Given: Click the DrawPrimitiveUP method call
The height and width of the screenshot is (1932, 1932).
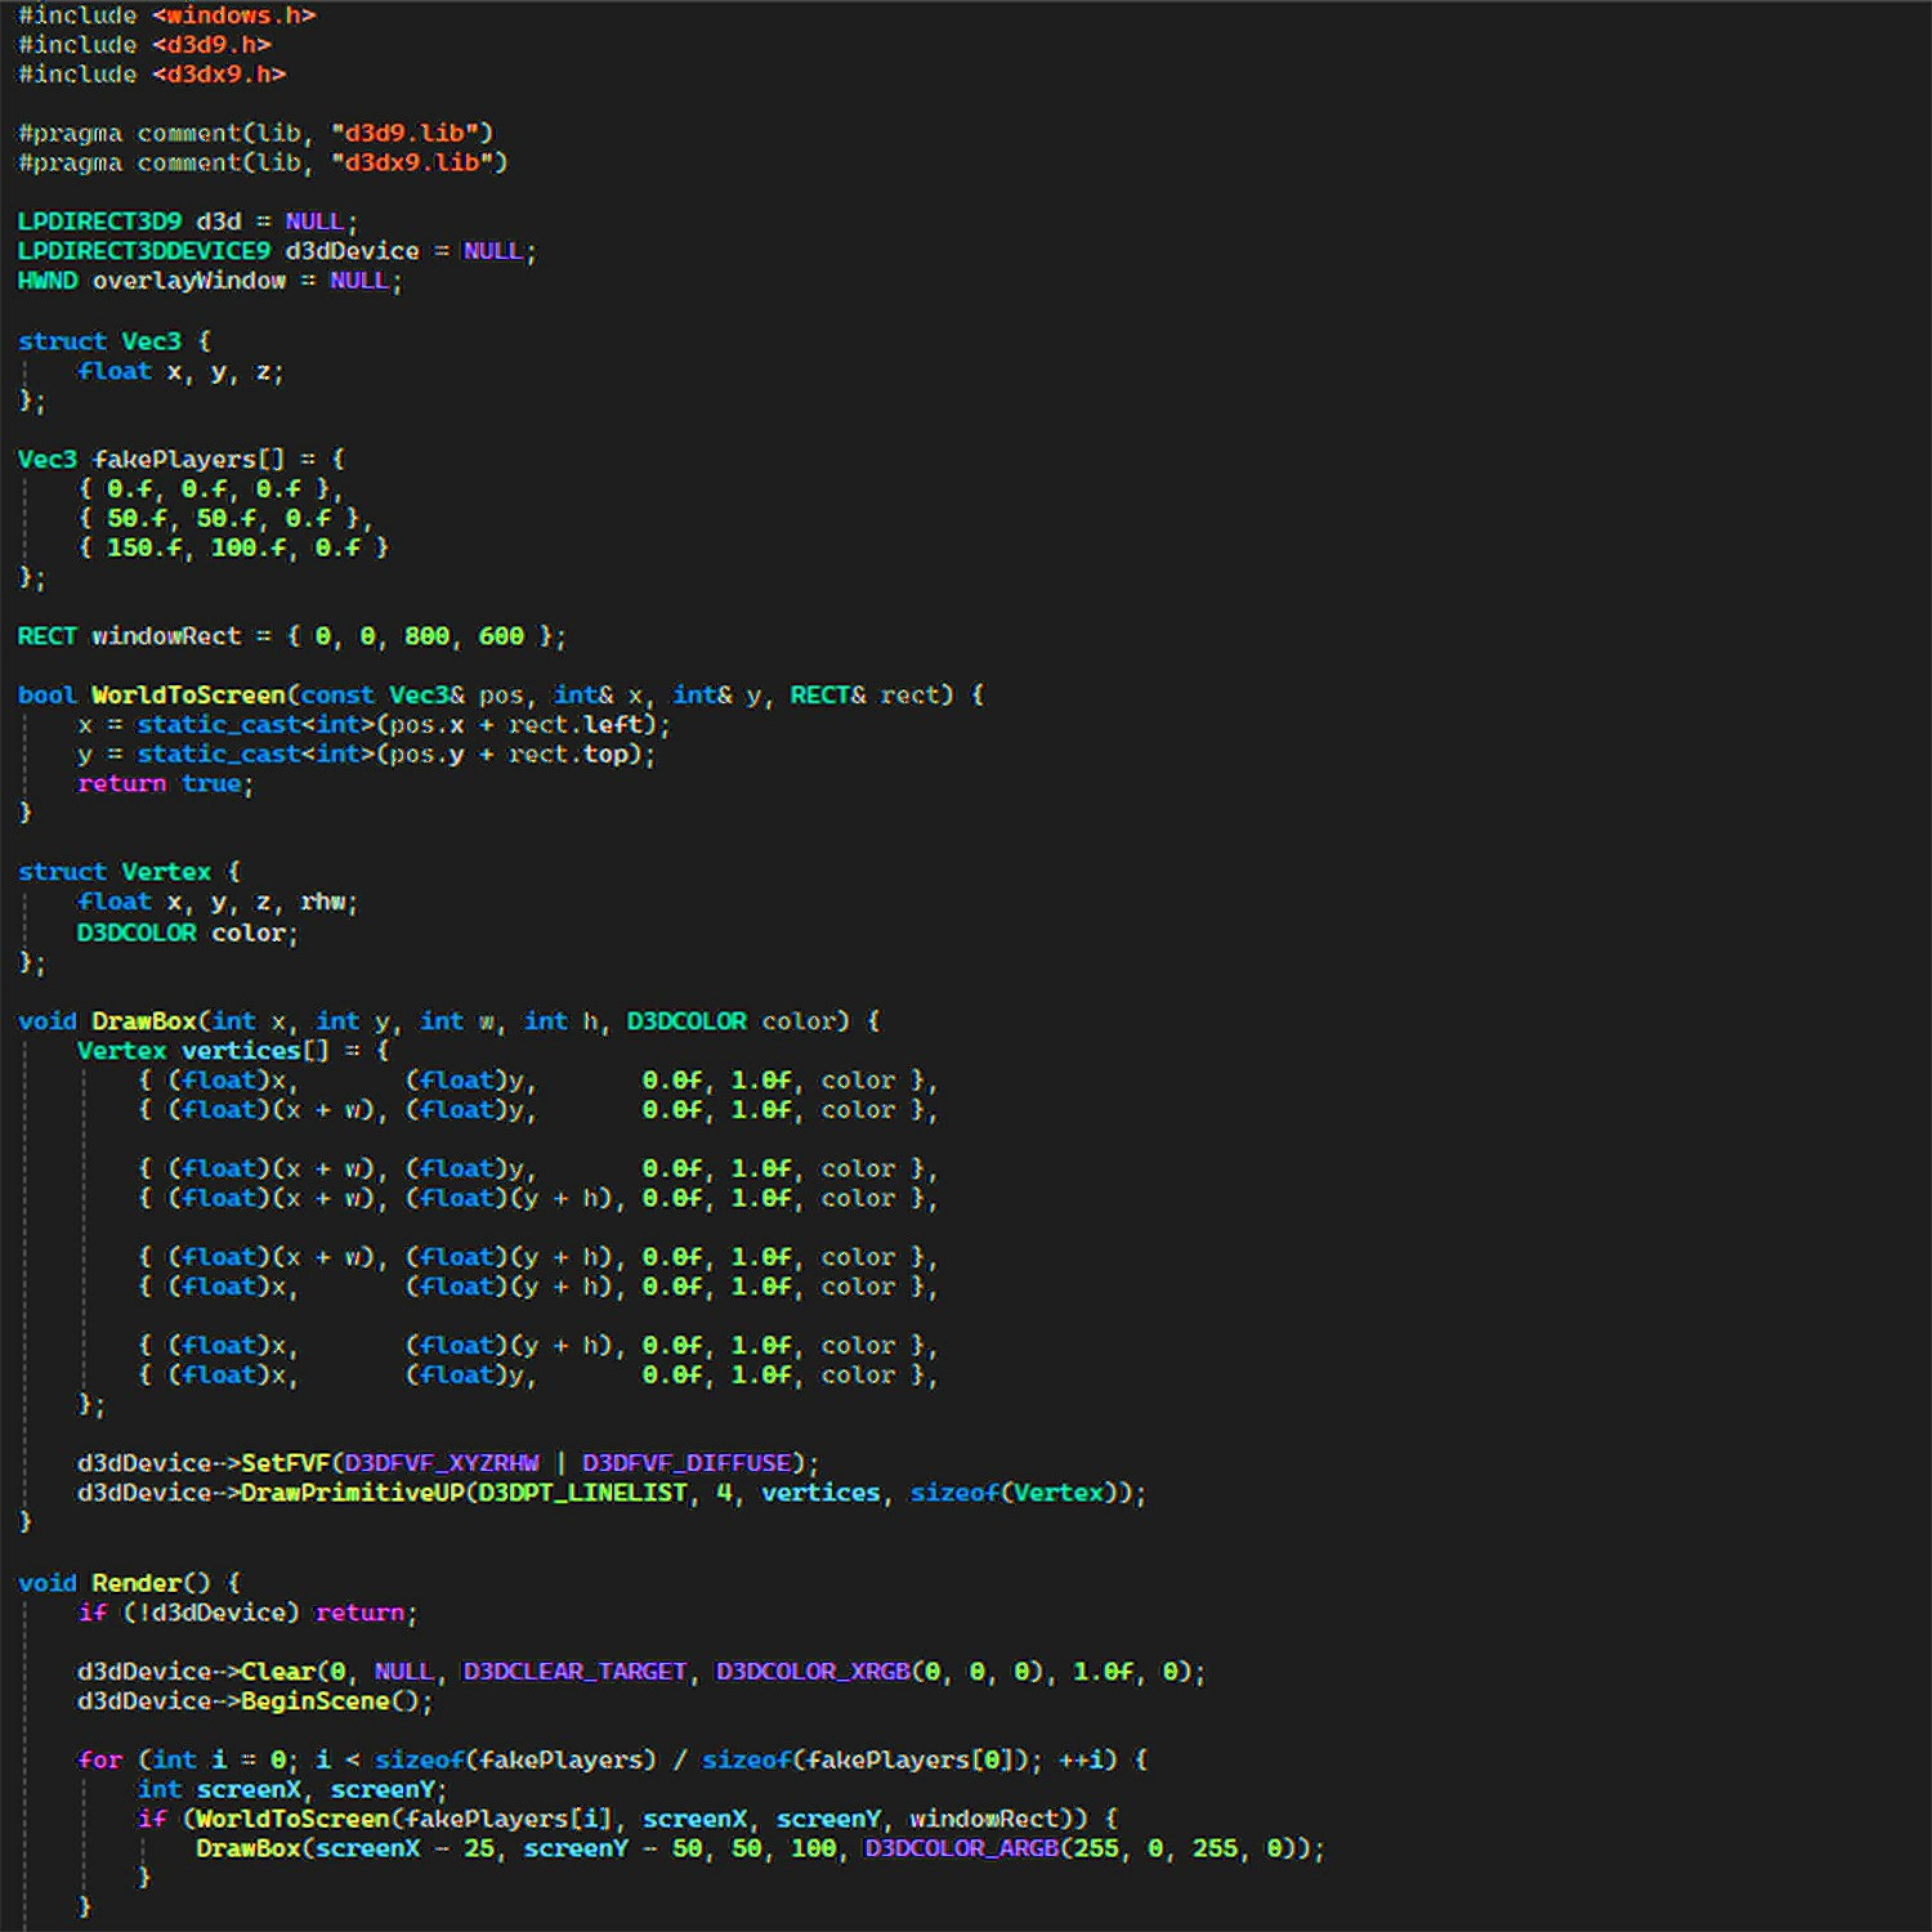Looking at the screenshot, I should 352,1493.
